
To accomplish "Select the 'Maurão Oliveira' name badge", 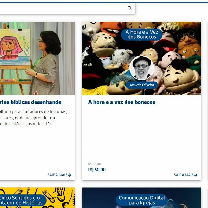I will coord(142,85).
